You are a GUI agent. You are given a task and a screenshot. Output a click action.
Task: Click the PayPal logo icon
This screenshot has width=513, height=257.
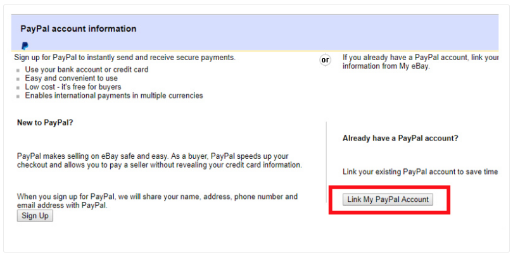tap(25, 46)
